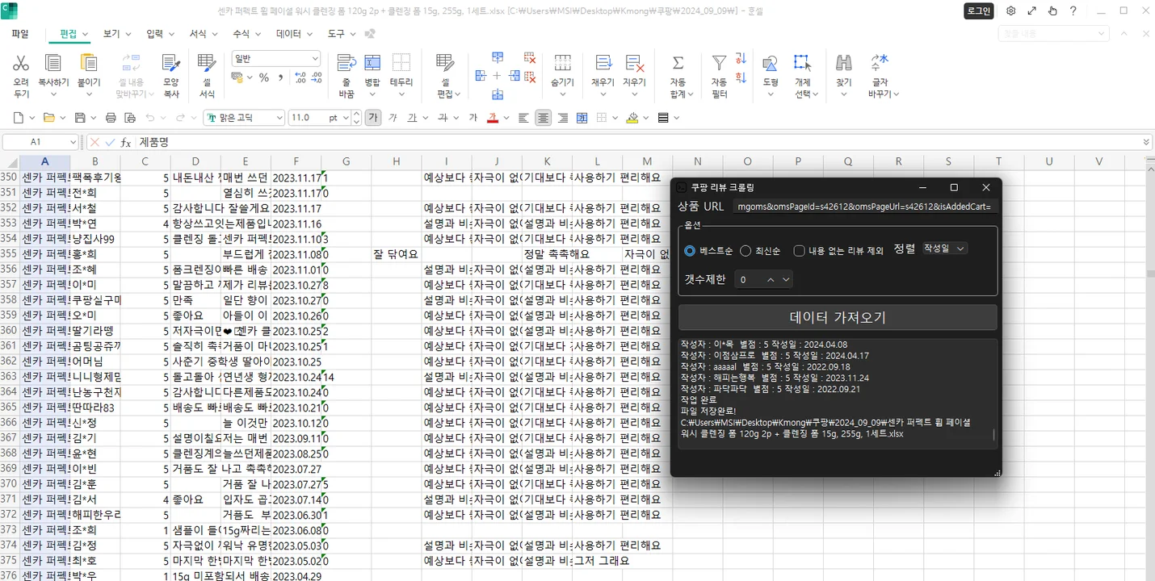Enable 자동 필터 funnel icon

pyautogui.click(x=719, y=64)
